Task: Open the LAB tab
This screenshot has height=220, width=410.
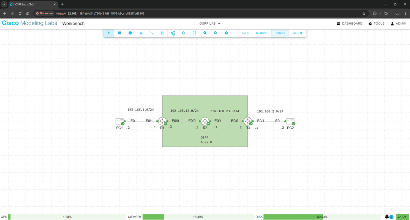Action: (x=245, y=33)
